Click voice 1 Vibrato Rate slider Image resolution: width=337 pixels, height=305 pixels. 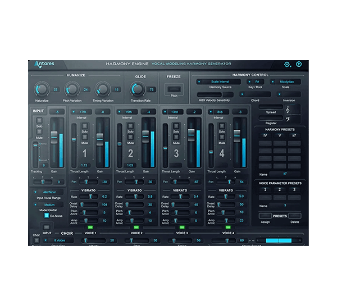89,197
